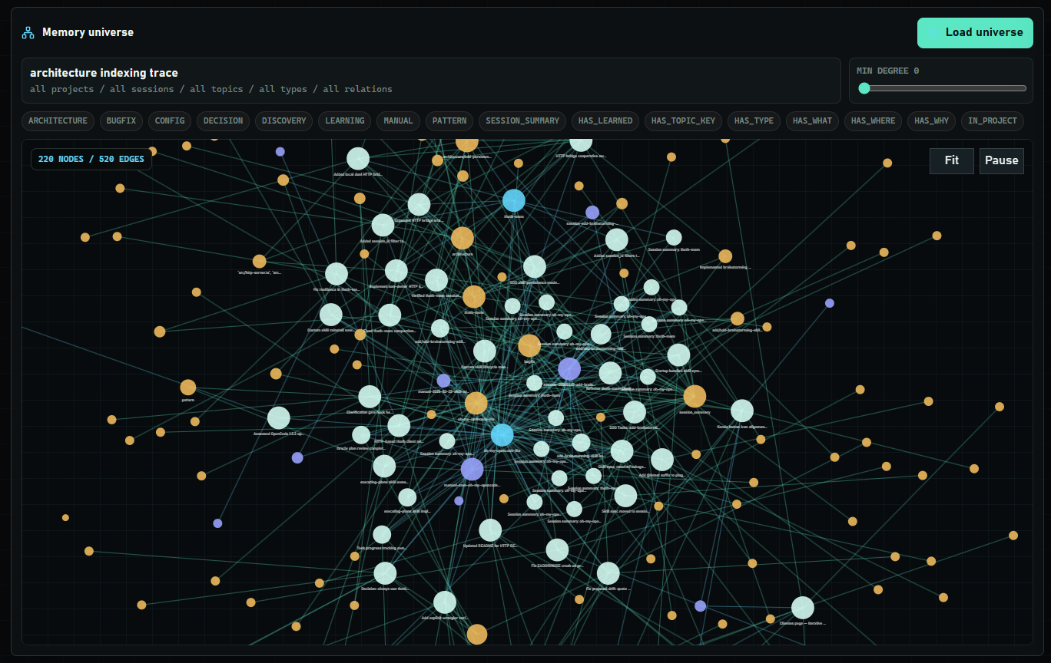Screen dimensions: 1051x663
Task: Toggle the DISCOVERY filter chip
Action: point(284,120)
